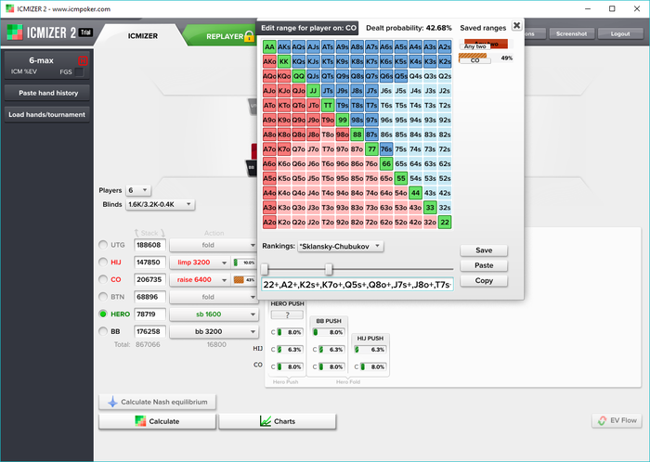Click the lock icon on REPLAYER tab

(249, 36)
